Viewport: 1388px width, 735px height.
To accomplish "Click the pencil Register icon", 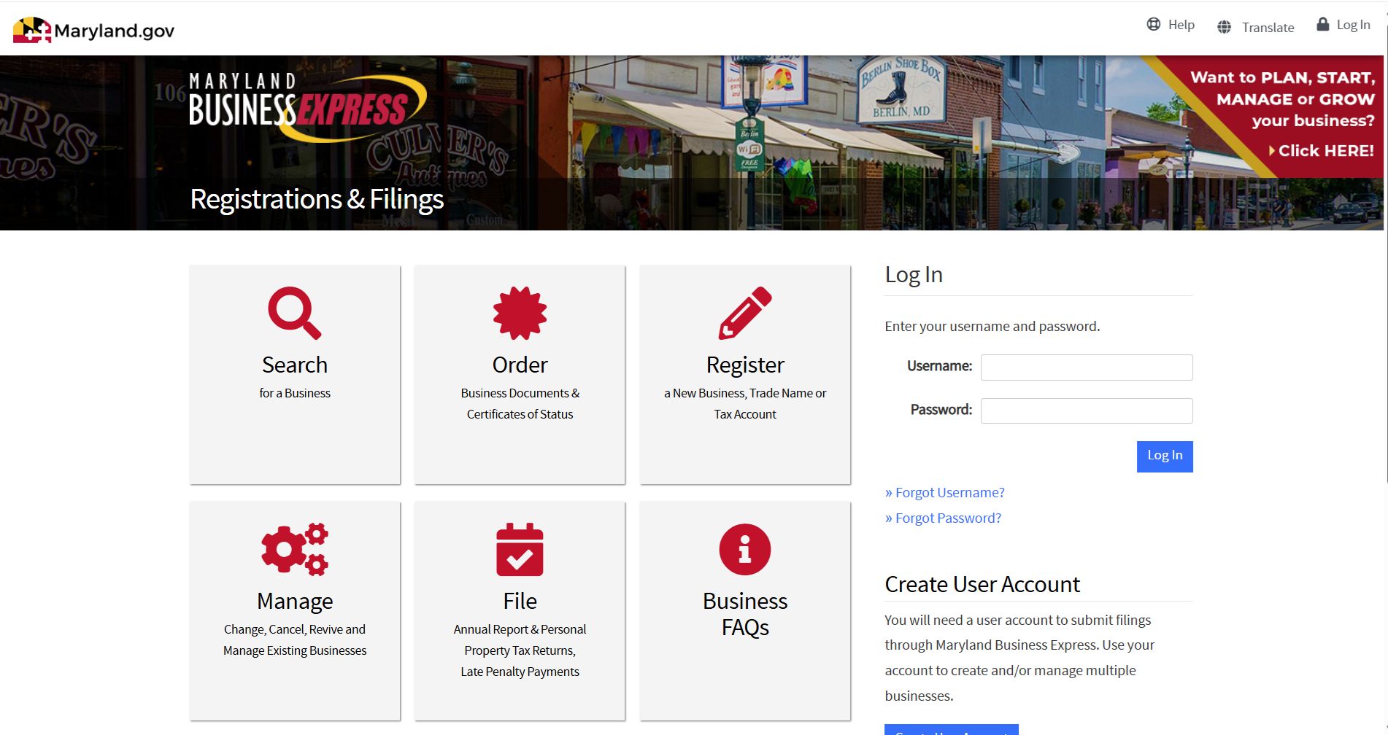I will click(x=744, y=313).
